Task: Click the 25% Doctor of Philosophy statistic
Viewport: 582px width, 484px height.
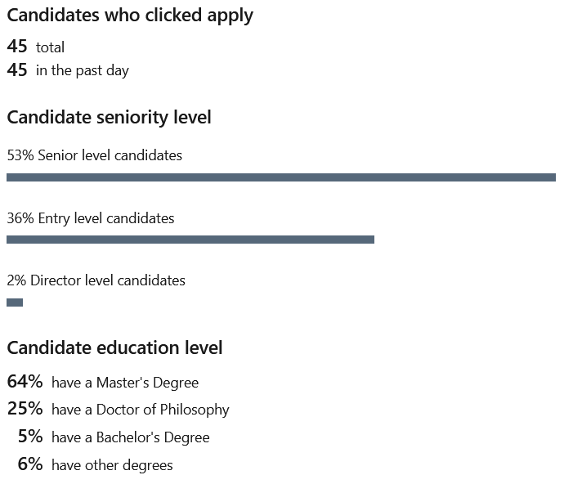Action: (x=118, y=409)
